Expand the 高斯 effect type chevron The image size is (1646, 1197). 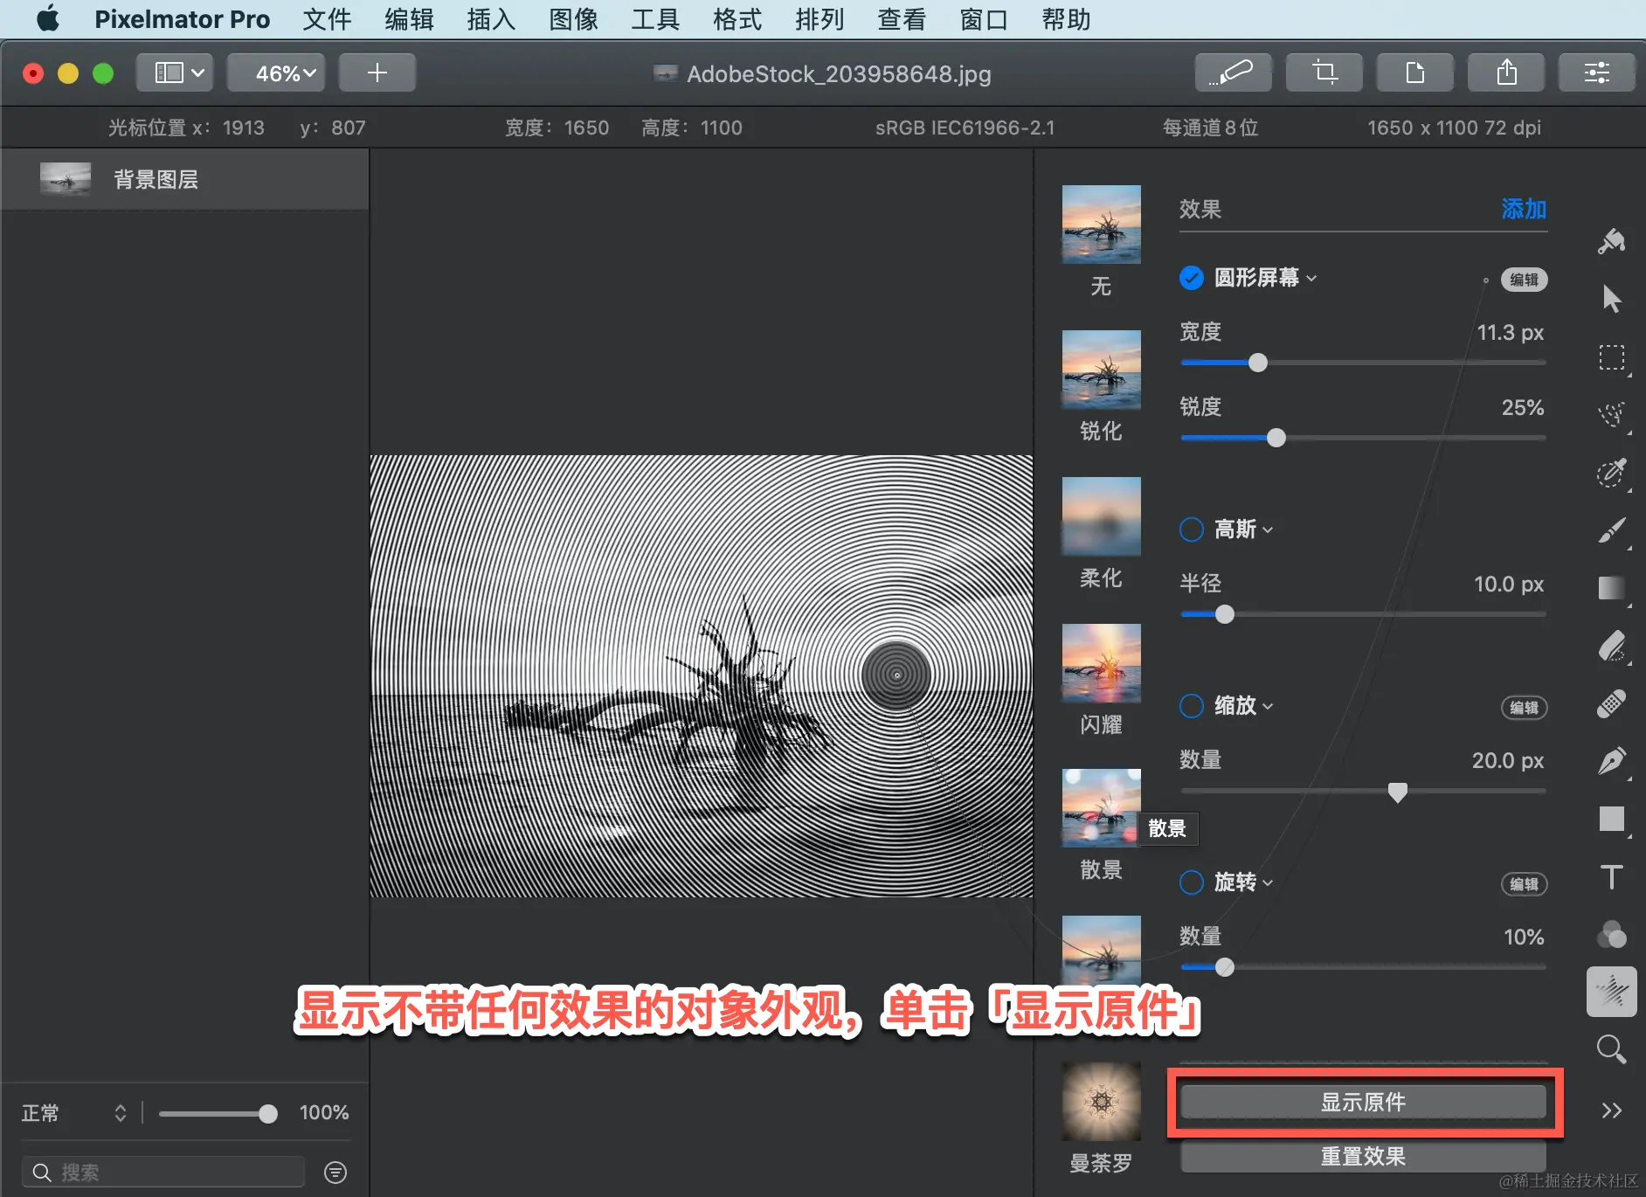(x=1268, y=530)
